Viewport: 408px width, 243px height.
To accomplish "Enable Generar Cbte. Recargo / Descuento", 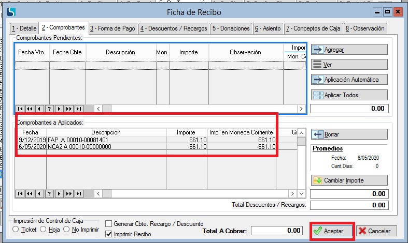I will (109, 224).
